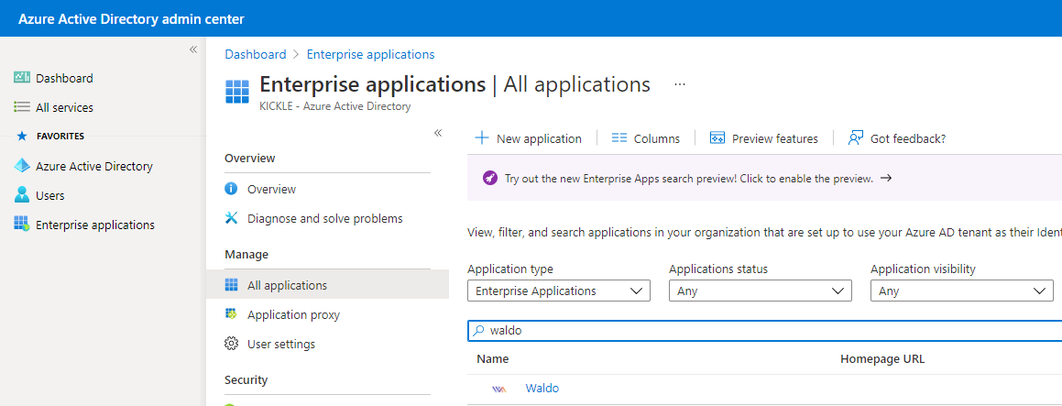The image size is (1062, 406).
Task: Click the Azure Active Directory admin center title
Action: click(x=131, y=19)
